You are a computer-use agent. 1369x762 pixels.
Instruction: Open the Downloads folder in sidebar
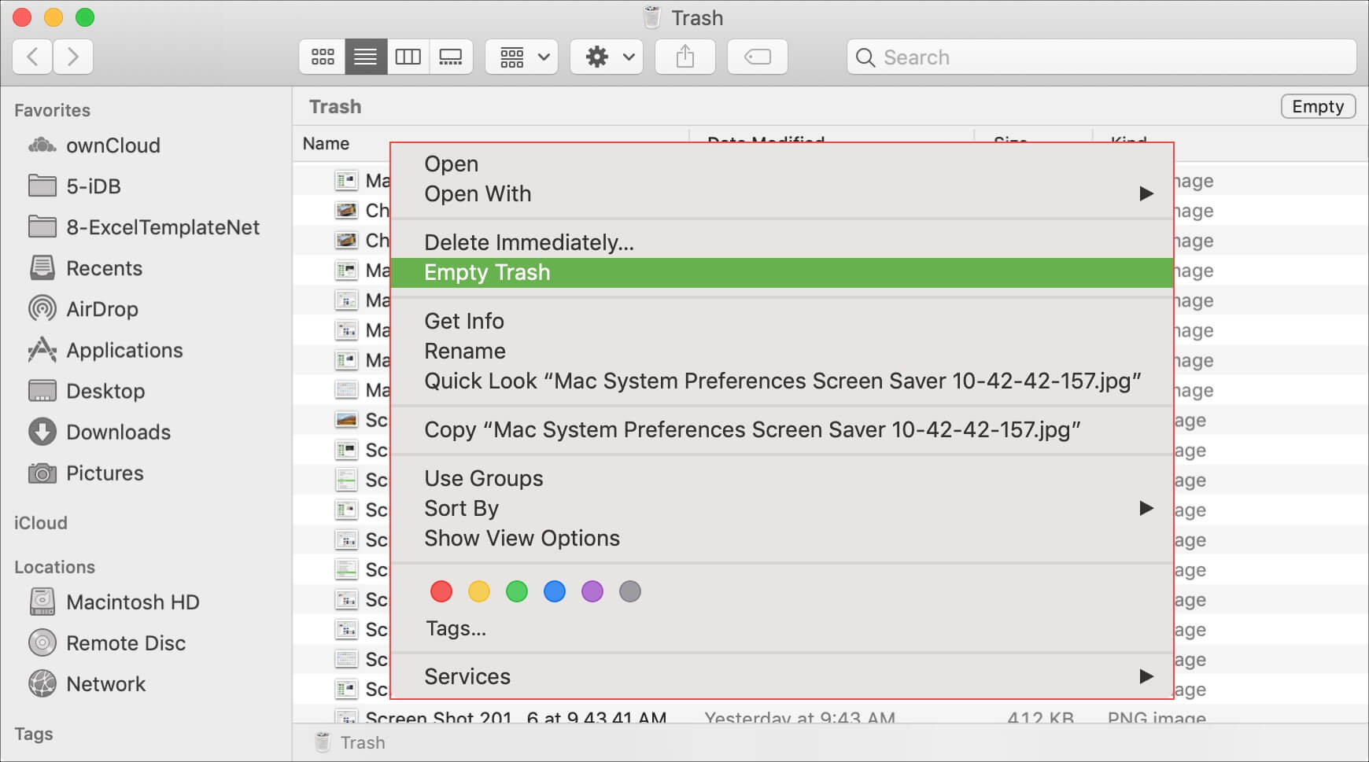click(x=118, y=432)
